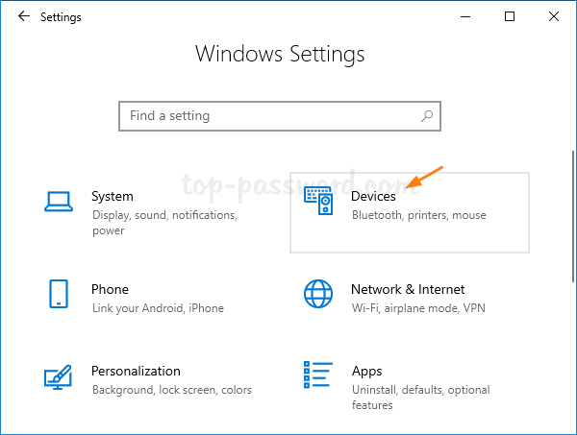Click the Apps list icon
The width and height of the screenshot is (577, 435).
point(318,376)
